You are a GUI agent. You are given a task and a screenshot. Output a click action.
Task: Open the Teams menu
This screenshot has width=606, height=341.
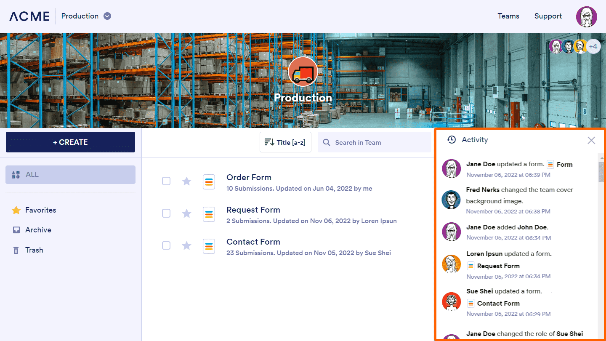coord(508,16)
